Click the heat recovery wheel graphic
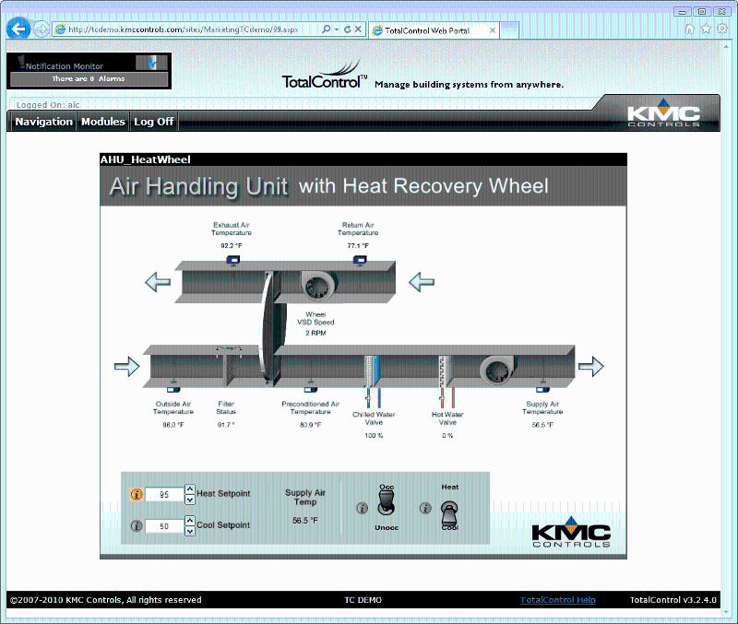This screenshot has width=738, height=624. click(x=273, y=329)
